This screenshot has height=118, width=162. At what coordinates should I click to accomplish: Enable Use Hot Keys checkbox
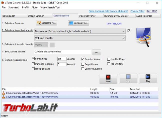tap(109, 59)
